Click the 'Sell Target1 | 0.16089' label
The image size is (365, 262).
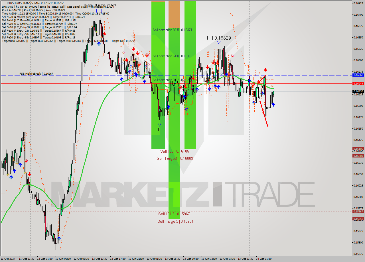(x=175, y=158)
